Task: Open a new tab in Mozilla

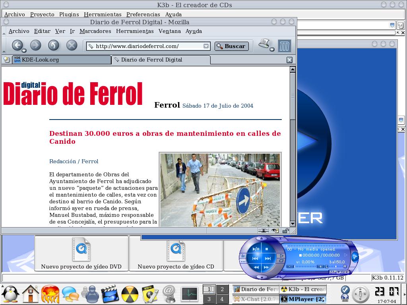Action: click(x=6, y=60)
